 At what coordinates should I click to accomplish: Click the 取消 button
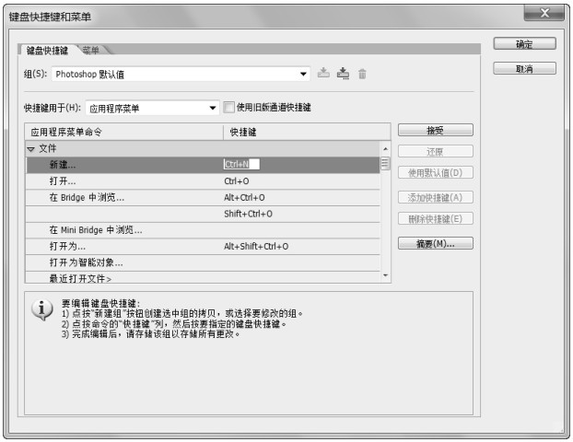pyautogui.click(x=524, y=69)
